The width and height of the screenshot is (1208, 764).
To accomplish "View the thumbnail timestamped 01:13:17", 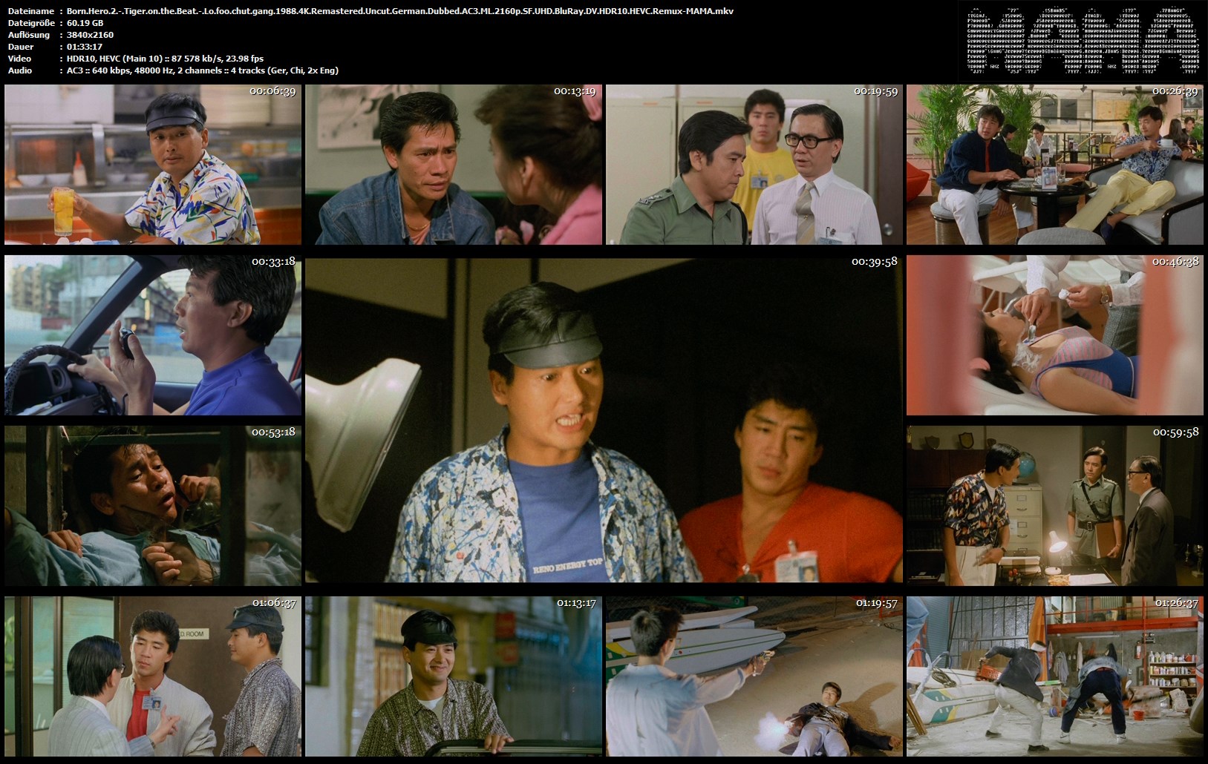I will click(x=454, y=676).
